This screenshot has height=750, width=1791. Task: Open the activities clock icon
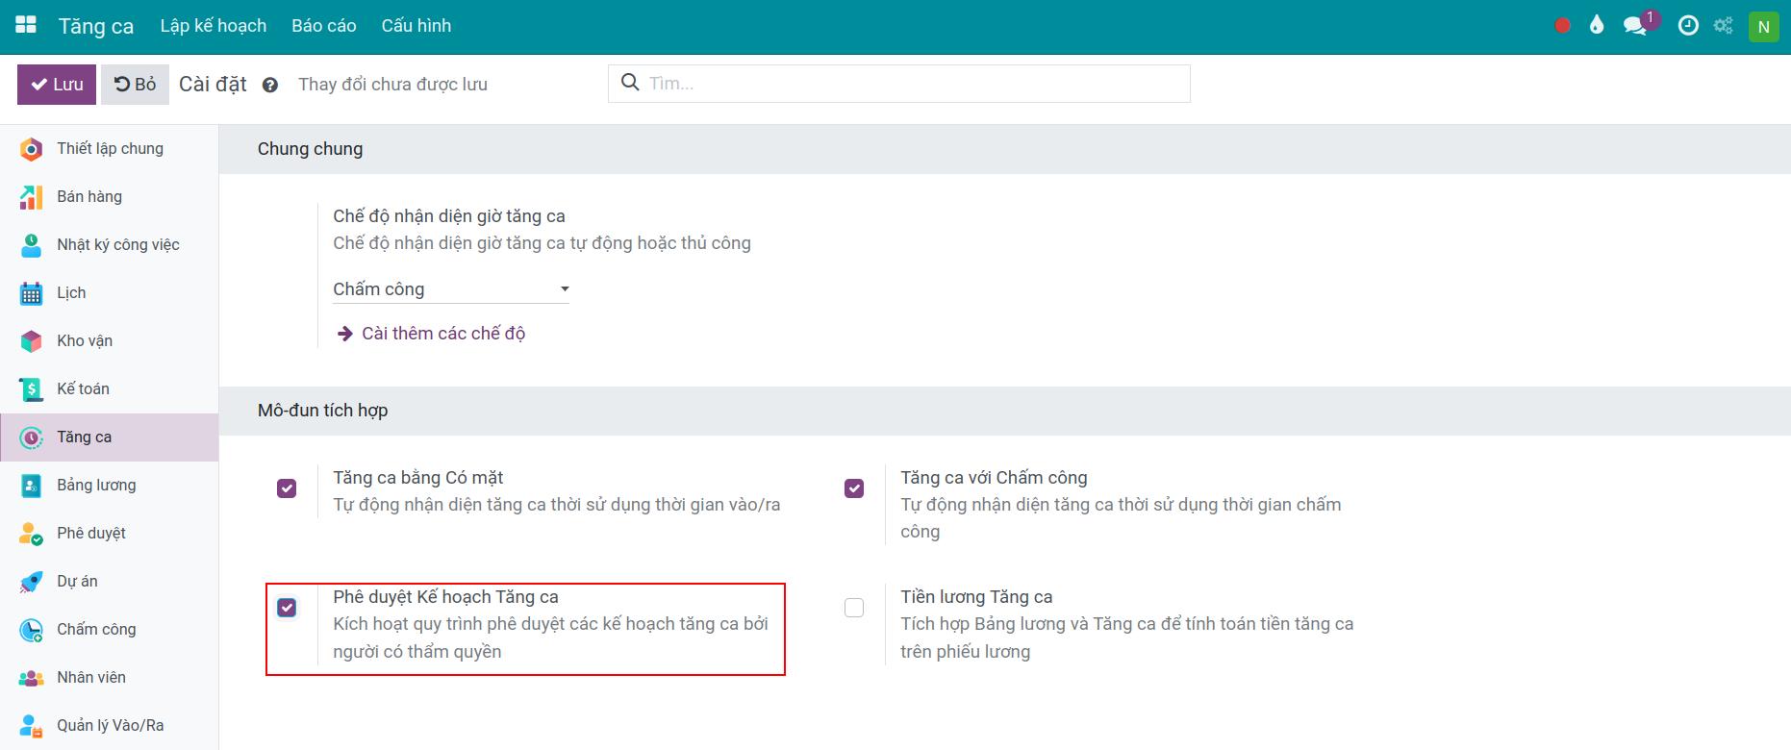[1688, 26]
